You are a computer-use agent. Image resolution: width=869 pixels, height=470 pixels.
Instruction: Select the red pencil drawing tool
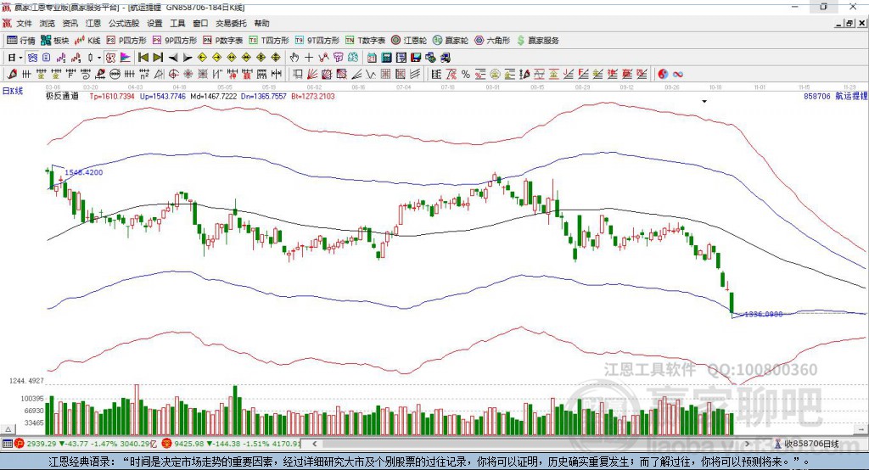coord(12,75)
